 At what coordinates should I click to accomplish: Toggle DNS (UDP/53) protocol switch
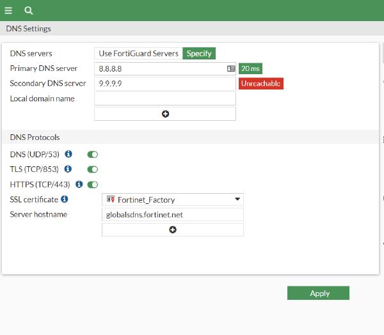coord(93,154)
